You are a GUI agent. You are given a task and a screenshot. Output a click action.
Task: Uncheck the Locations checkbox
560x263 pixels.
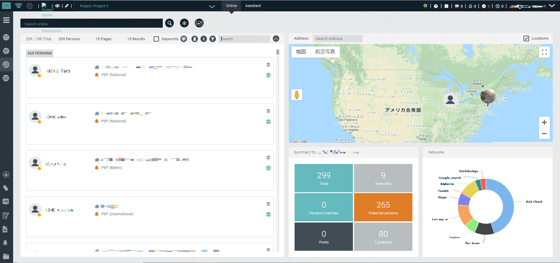point(526,38)
